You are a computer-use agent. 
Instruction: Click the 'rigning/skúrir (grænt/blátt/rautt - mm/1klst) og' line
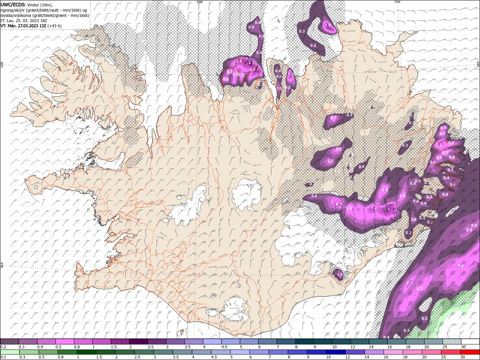tap(45, 10)
